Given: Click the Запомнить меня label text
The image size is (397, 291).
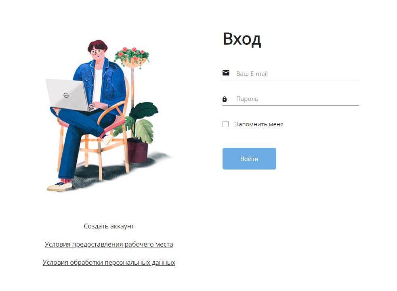Looking at the screenshot, I should [259, 124].
